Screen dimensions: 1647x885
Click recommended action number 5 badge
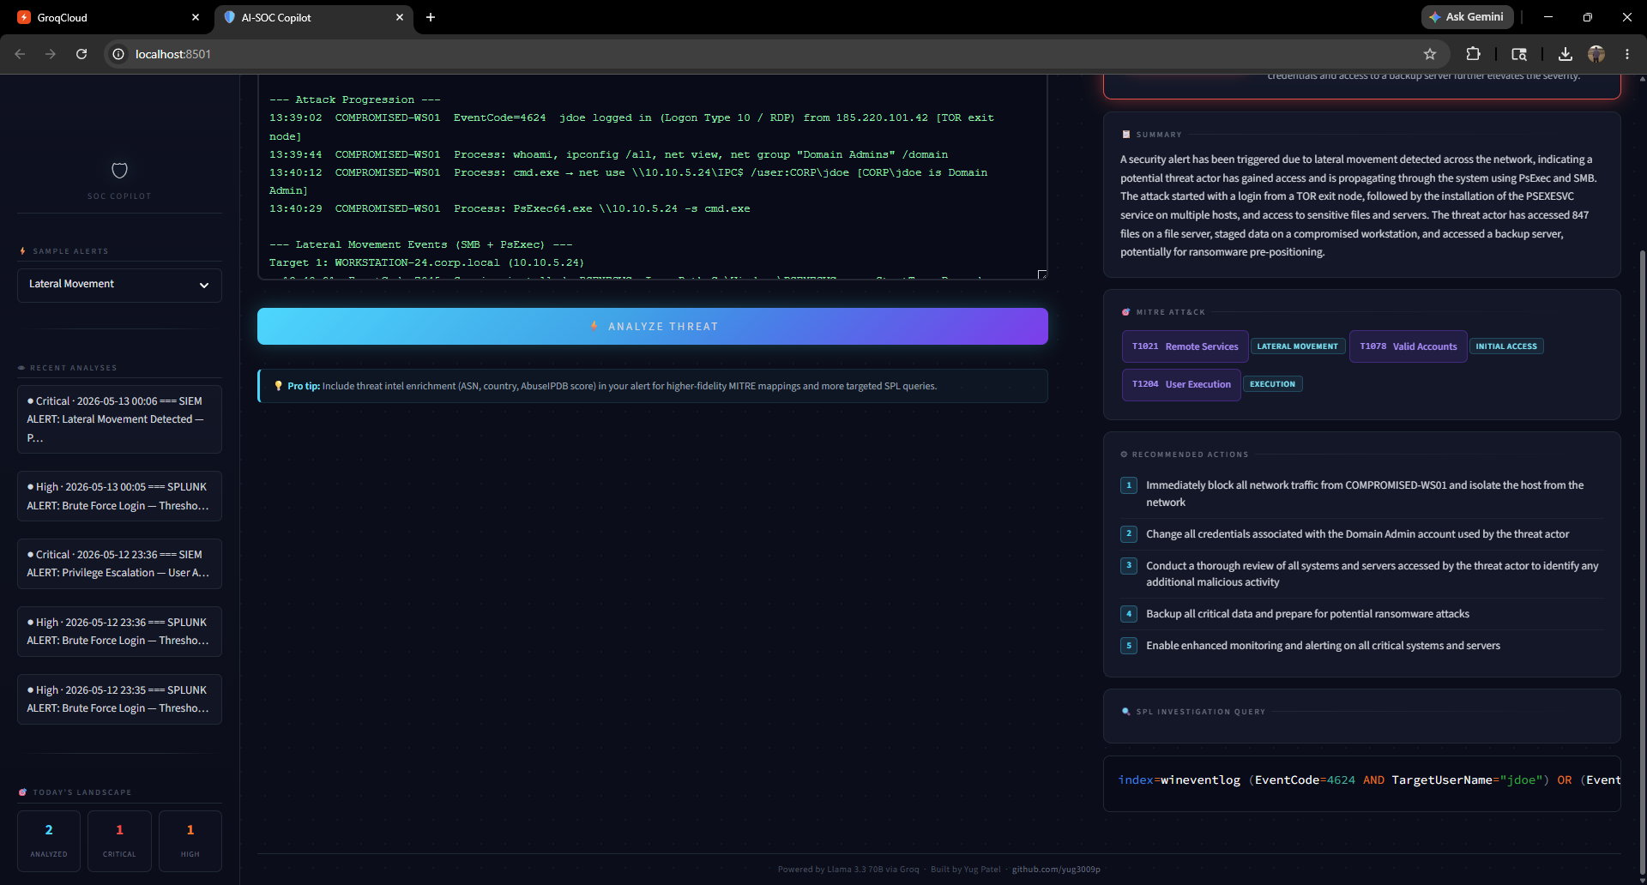(1129, 646)
